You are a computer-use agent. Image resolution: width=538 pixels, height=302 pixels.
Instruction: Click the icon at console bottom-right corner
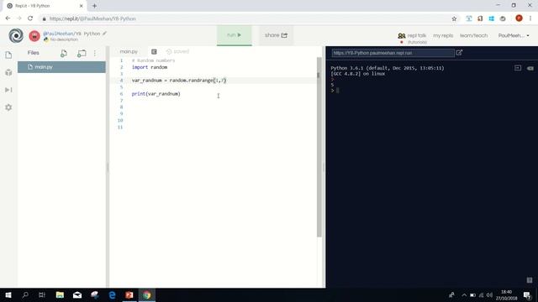(530, 280)
